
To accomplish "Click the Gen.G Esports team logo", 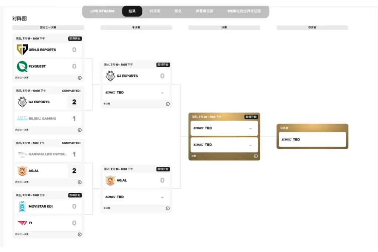I will pyautogui.click(x=22, y=50).
